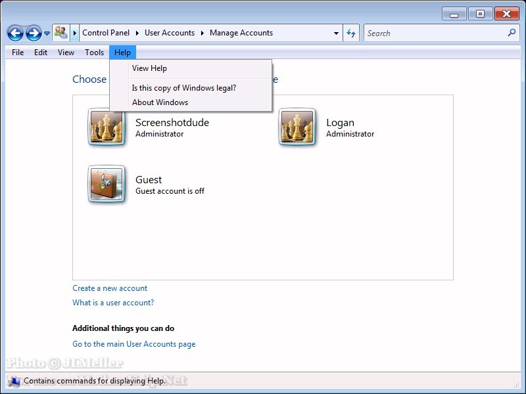
Task: Select Control Panel in the breadcrumb
Action: 106,33
